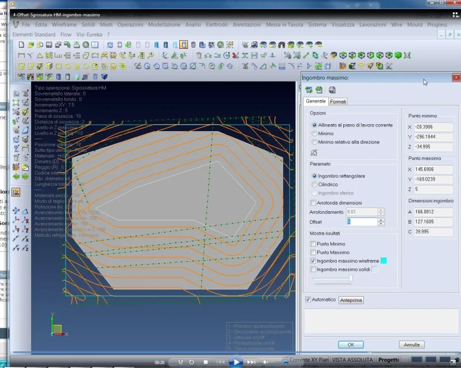Click the Open file folder icon
The width and height of the screenshot is (461, 368).
point(30,45)
